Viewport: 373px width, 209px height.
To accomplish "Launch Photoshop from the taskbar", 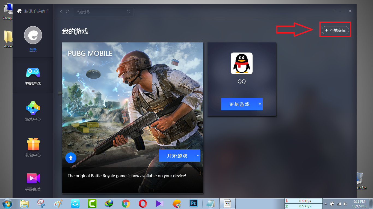I will [x=194, y=204].
